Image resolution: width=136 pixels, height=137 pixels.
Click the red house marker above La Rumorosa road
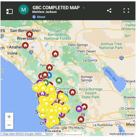click(x=81, y=119)
